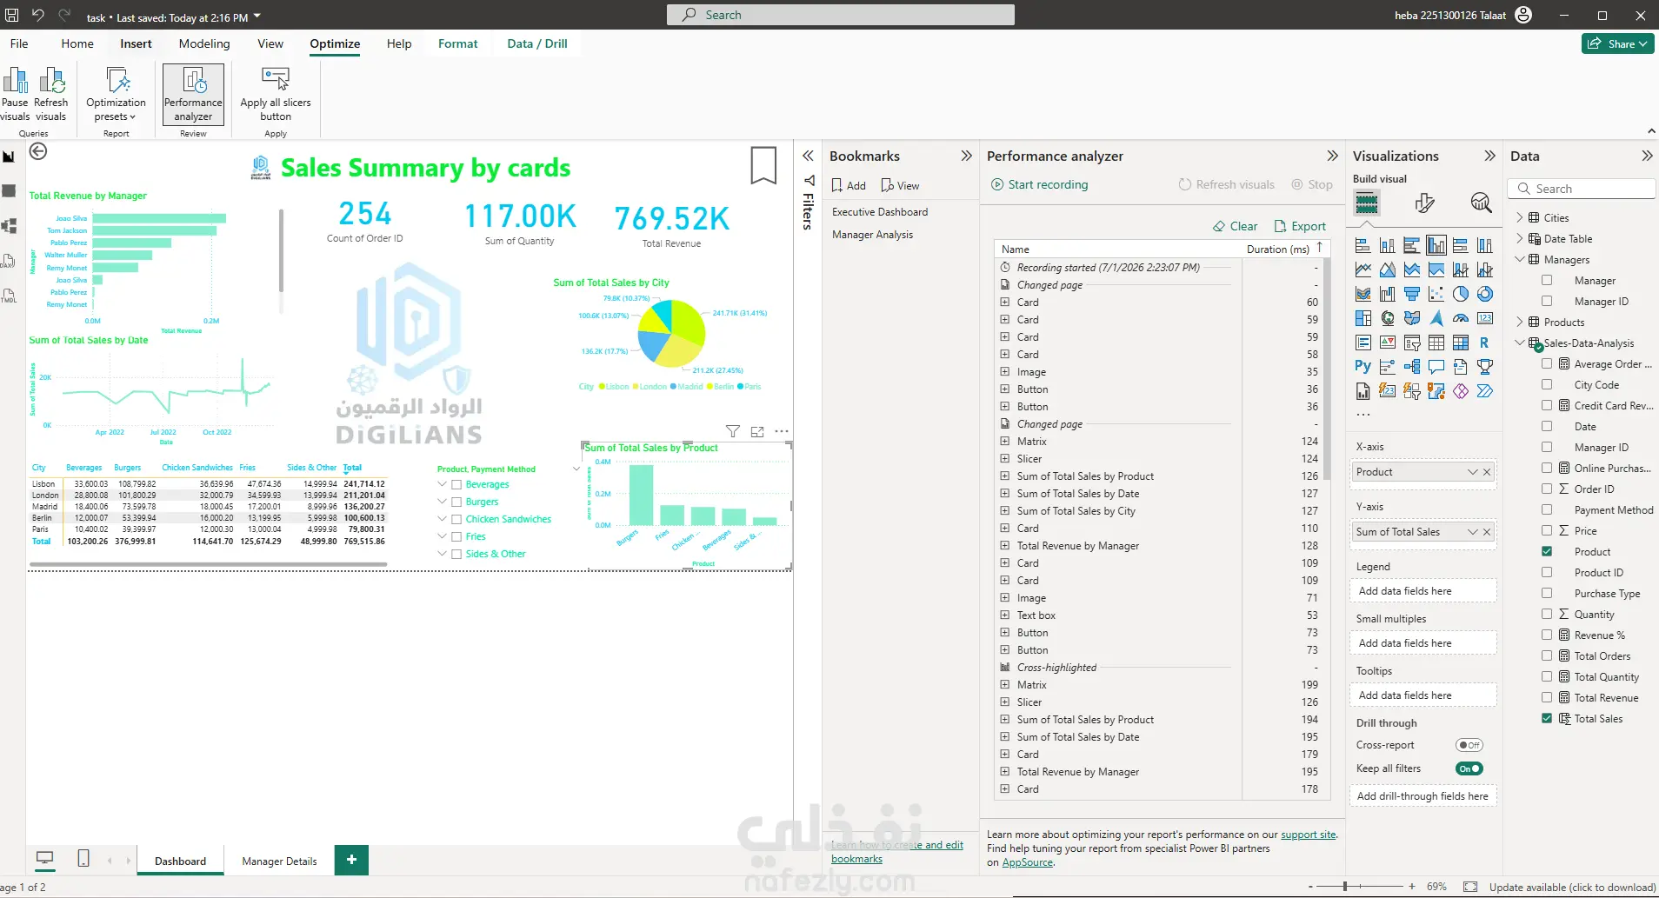This screenshot has width=1659, height=898.
Task: Open the File menu
Action: (x=19, y=43)
